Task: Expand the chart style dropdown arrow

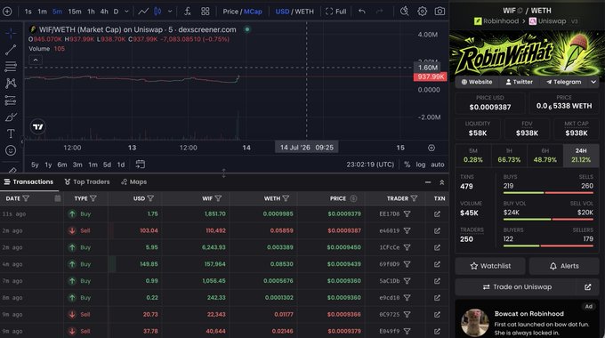Action: point(170,12)
